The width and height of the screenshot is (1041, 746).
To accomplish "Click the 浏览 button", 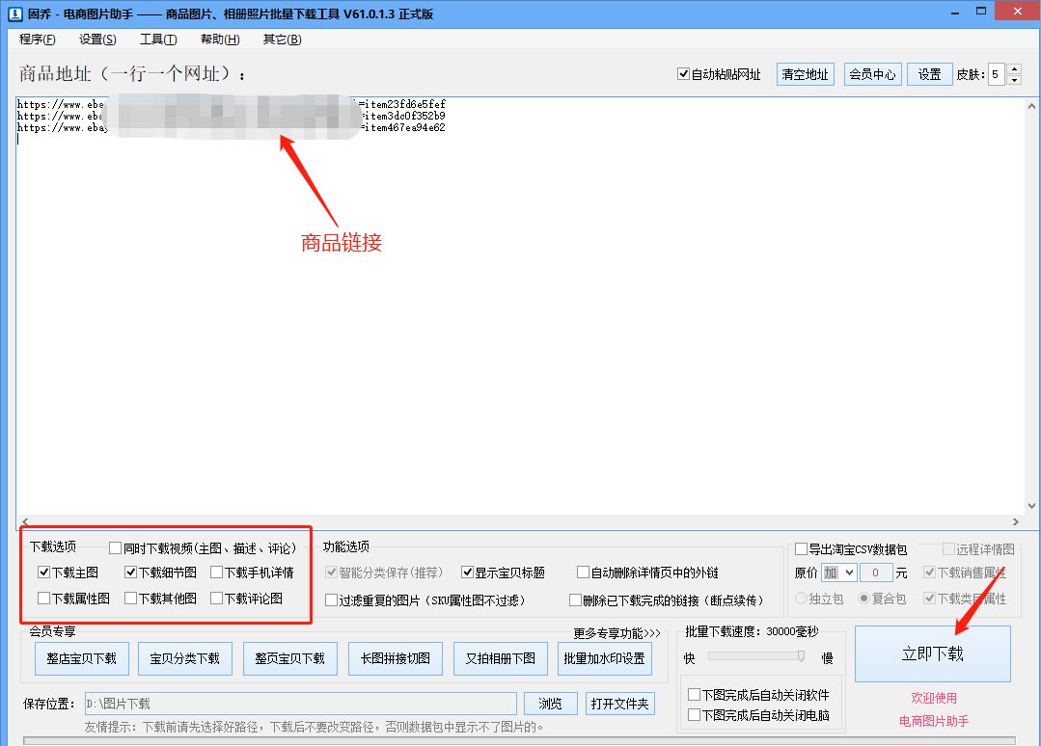I will [550, 704].
